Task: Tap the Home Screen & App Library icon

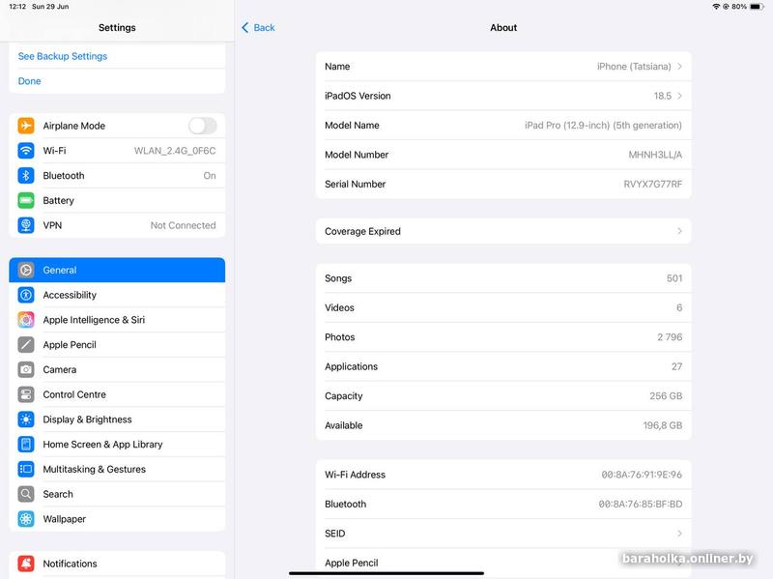Action: pos(26,445)
